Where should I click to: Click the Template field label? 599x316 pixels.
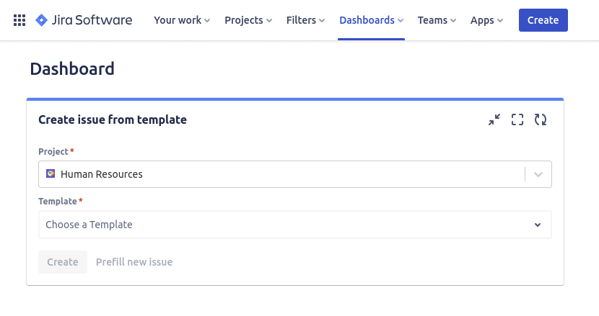click(58, 202)
